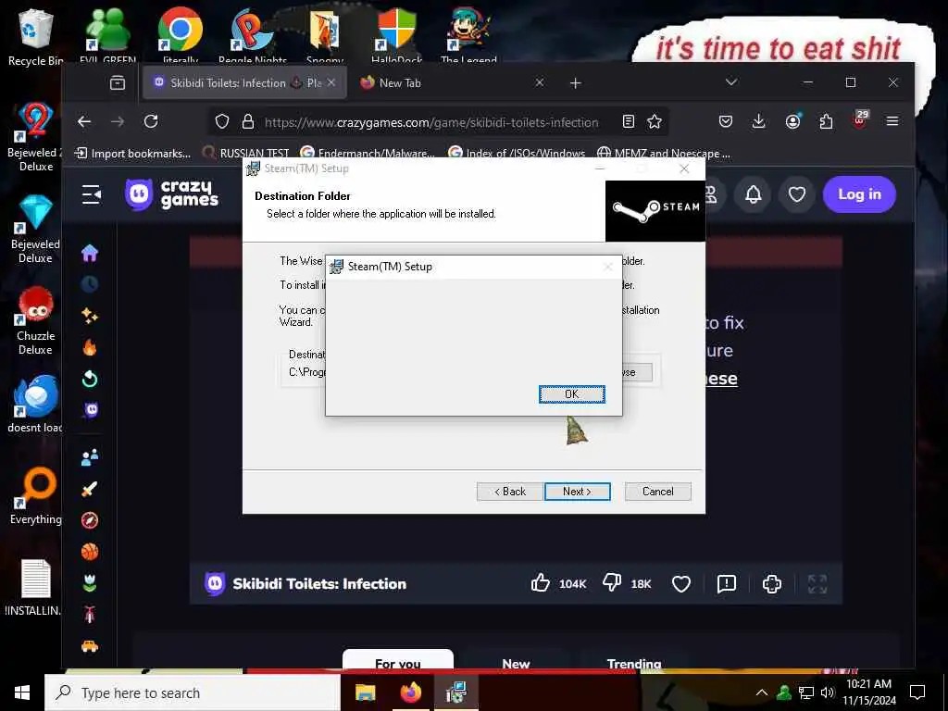Open the Windows Start menu

pyautogui.click(x=22, y=692)
